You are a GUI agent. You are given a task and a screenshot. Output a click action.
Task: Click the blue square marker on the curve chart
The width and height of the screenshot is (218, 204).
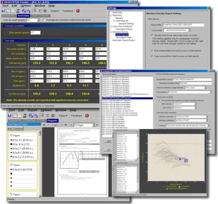[x=186, y=161]
